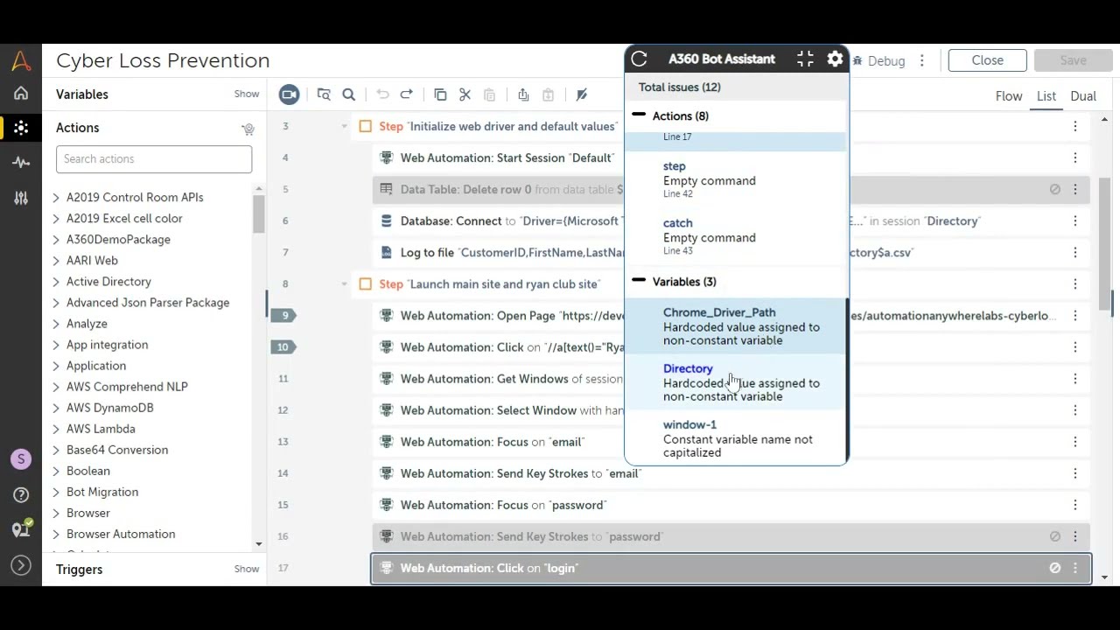Start recording with the camera recorder icon
Screen dimensions: 1120x630
click(289, 94)
